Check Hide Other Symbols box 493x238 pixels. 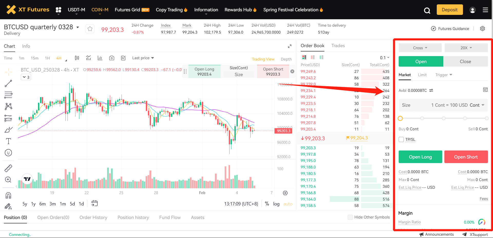pos(350,217)
